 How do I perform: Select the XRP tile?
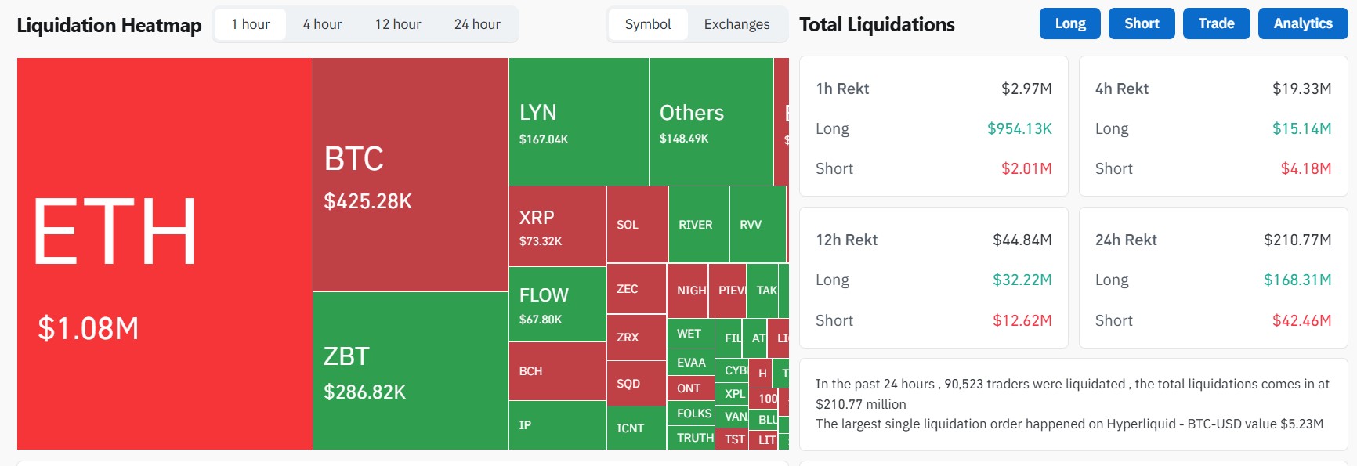point(556,227)
